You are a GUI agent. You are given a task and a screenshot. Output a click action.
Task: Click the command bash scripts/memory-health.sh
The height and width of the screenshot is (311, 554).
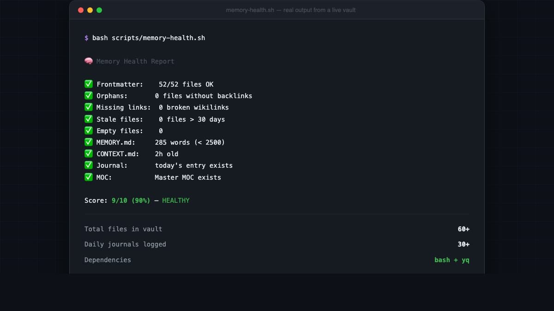(149, 38)
